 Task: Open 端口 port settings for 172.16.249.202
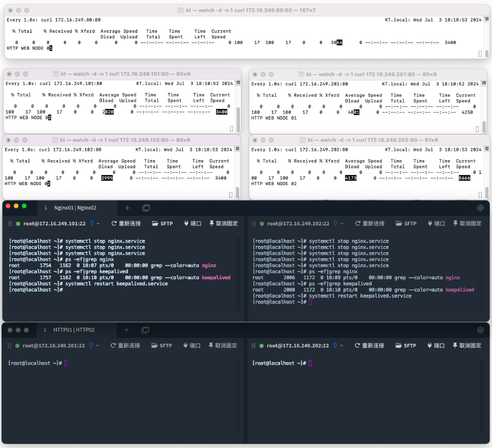tap(436, 346)
